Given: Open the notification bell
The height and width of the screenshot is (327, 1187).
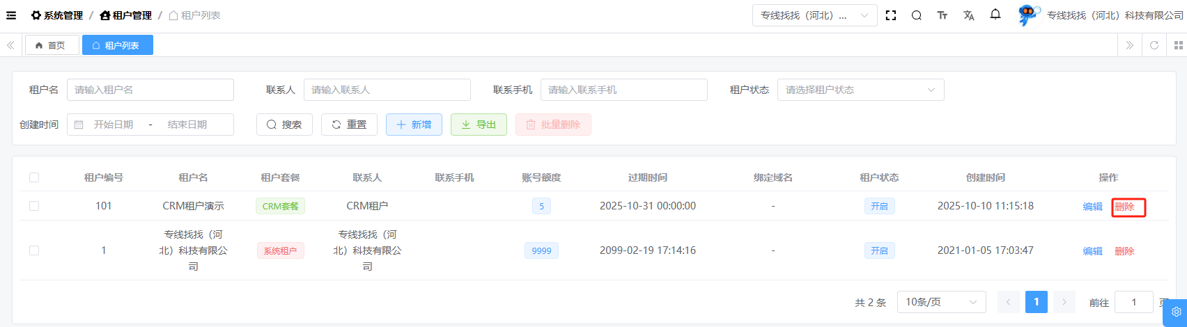Looking at the screenshot, I should [995, 15].
